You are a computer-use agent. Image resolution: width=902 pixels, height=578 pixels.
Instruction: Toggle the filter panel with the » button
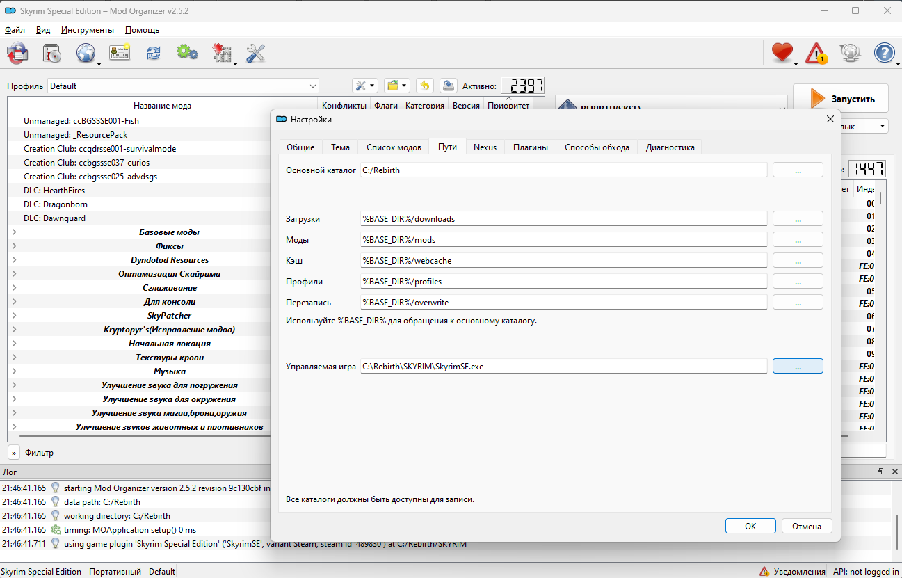click(x=14, y=453)
